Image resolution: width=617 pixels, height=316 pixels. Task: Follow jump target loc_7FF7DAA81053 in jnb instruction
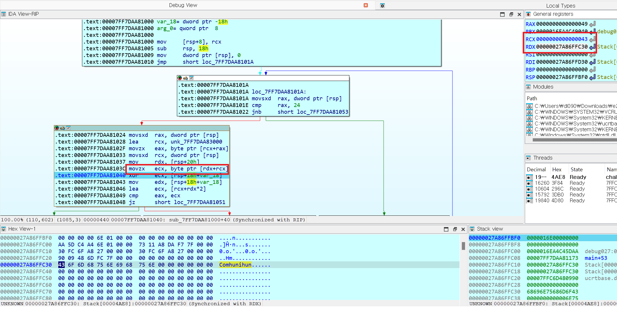pos(322,112)
